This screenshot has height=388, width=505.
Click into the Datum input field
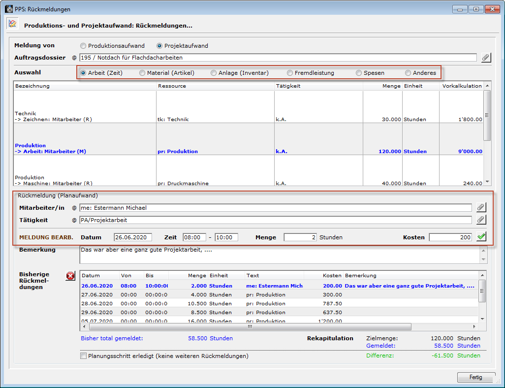click(x=133, y=237)
